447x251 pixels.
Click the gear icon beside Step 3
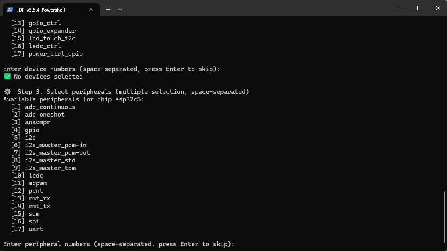[x=8, y=92]
